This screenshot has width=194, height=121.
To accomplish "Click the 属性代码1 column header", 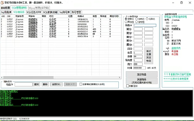I will 115,16.
